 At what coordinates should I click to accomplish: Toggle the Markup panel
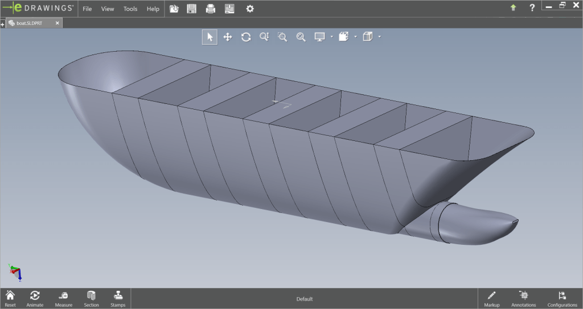pyautogui.click(x=491, y=298)
